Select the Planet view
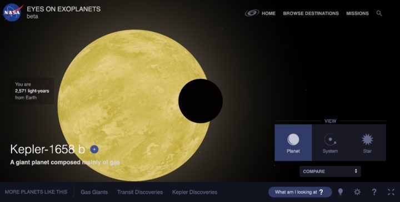This screenshot has height=202, width=400. [x=293, y=143]
